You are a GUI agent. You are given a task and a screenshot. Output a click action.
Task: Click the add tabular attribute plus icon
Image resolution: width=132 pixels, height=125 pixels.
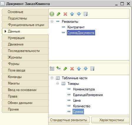(x=58, y=68)
